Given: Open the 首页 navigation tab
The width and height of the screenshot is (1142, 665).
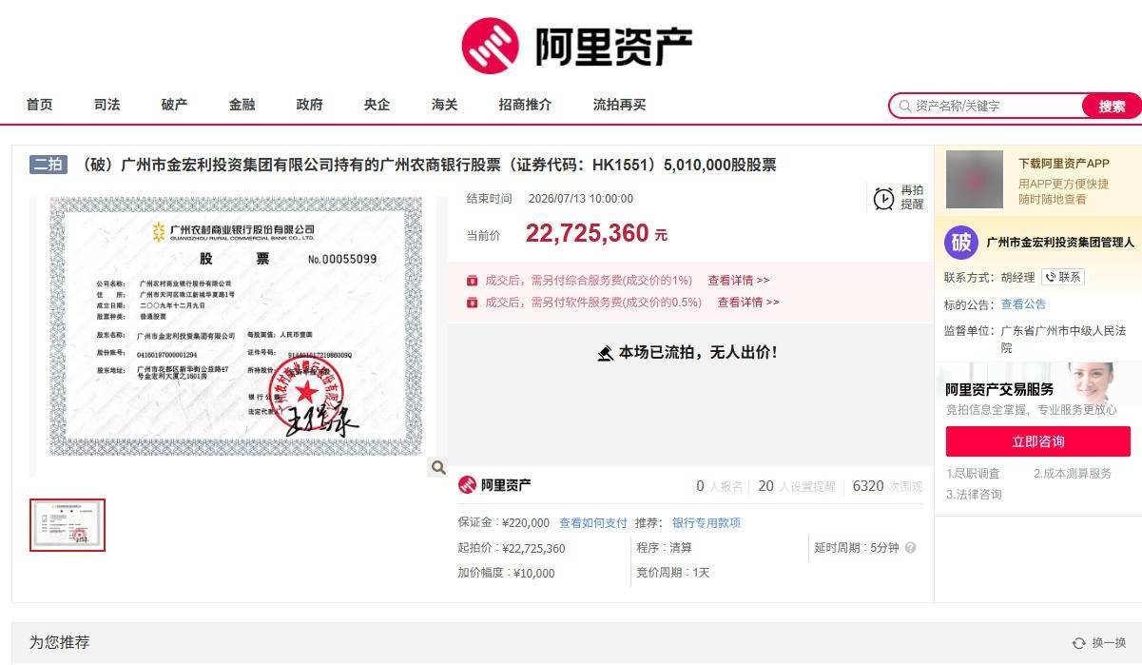Looking at the screenshot, I should point(40,105).
